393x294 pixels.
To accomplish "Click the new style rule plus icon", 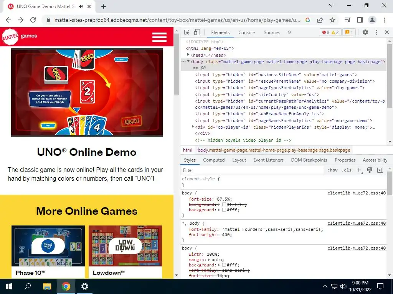I will [x=359, y=170].
